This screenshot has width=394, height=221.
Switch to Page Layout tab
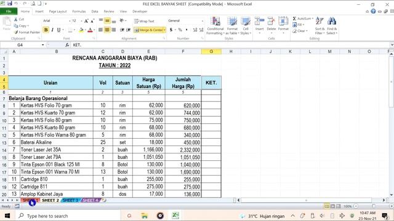coord(58,11)
